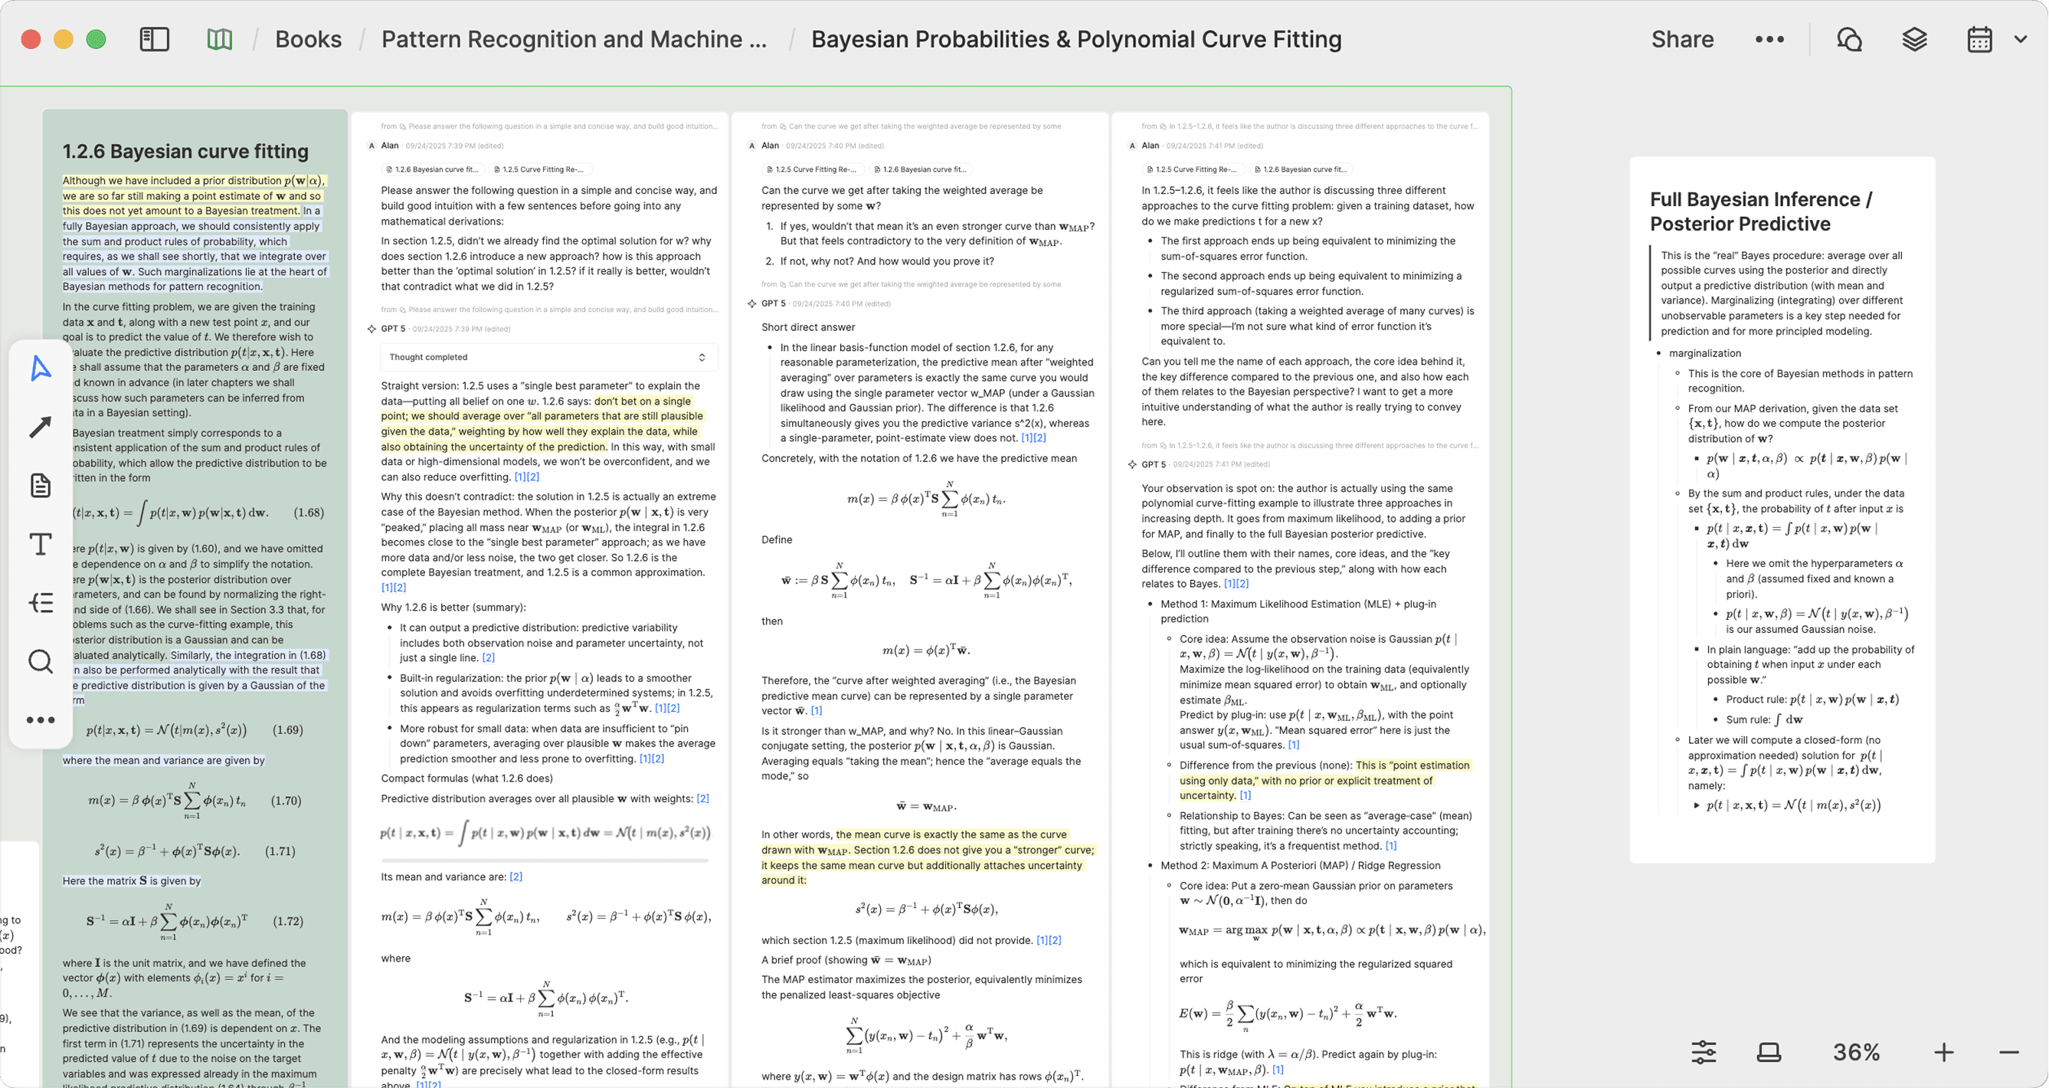Select the Text tool
Image resolution: width=2049 pixels, height=1088 pixels.
click(x=41, y=545)
